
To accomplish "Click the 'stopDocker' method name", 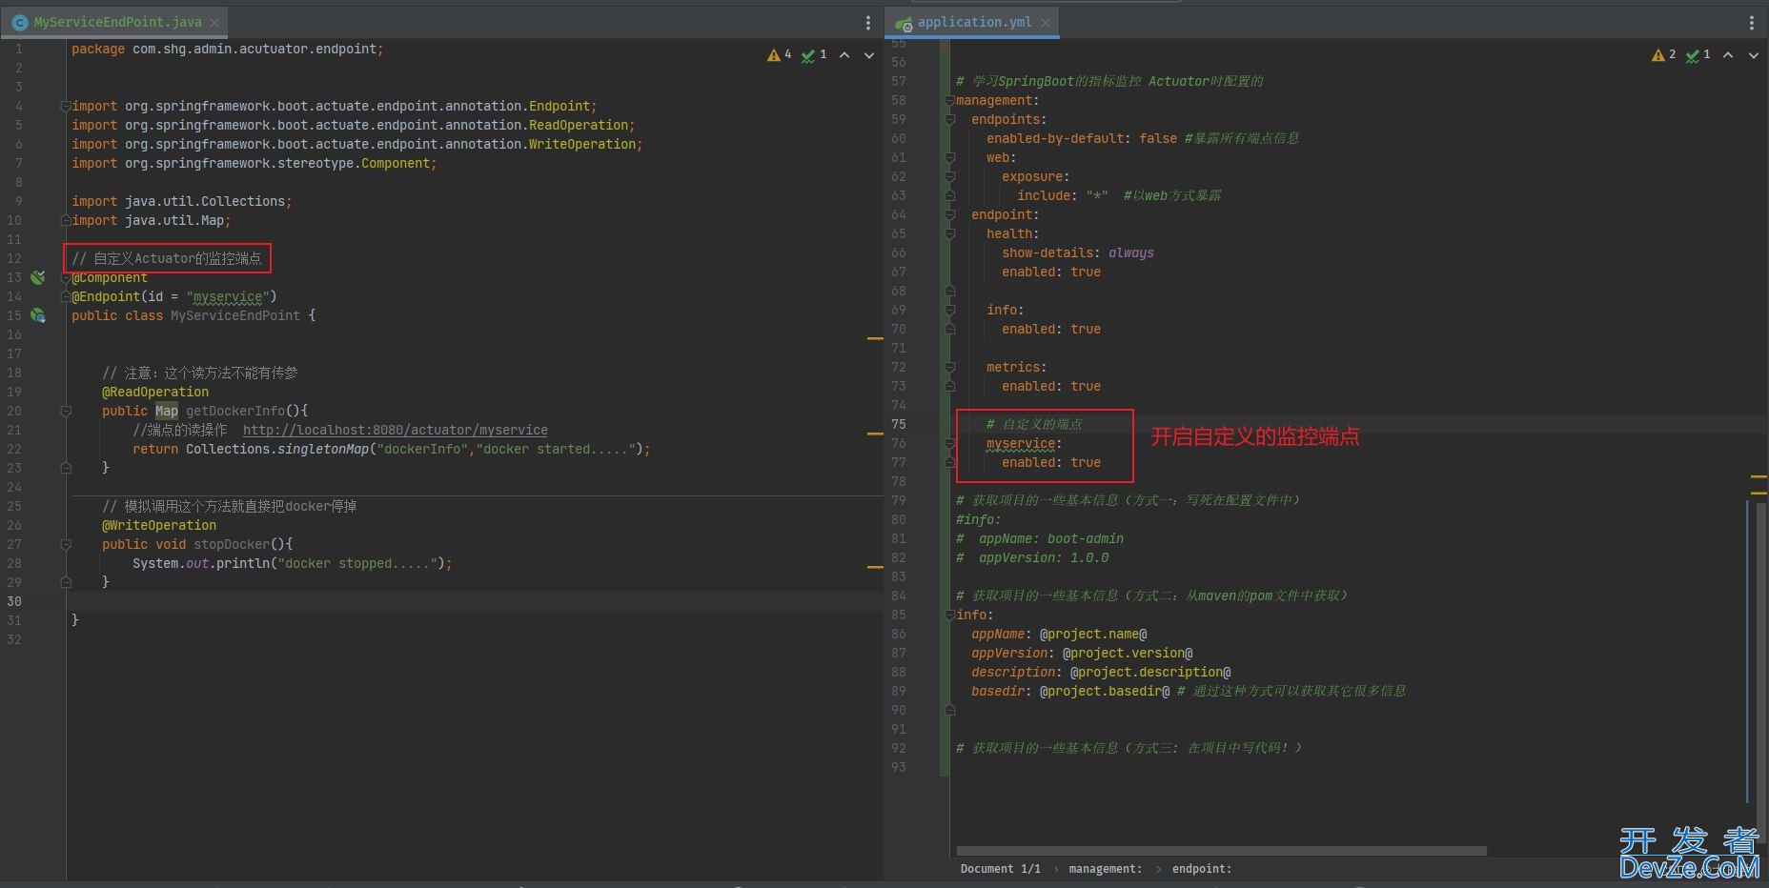I will click(x=232, y=544).
